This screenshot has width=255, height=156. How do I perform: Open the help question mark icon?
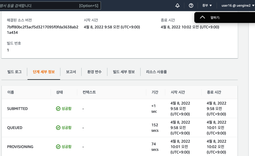(x=191, y=5)
